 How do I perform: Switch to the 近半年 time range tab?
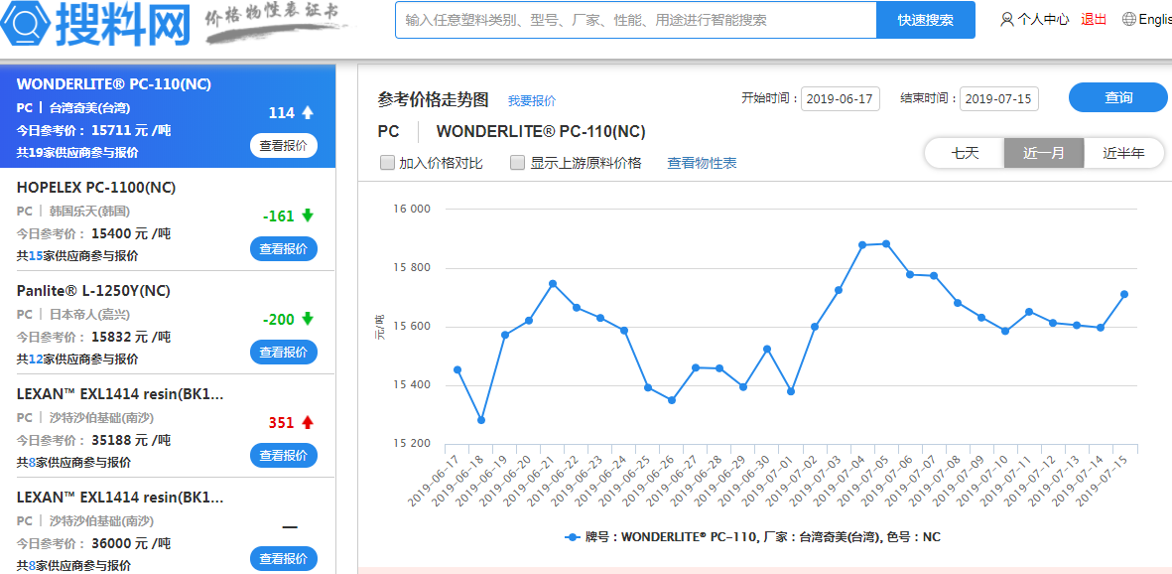1123,153
